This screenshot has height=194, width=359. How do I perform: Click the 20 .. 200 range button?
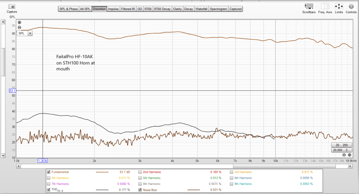(341, 145)
